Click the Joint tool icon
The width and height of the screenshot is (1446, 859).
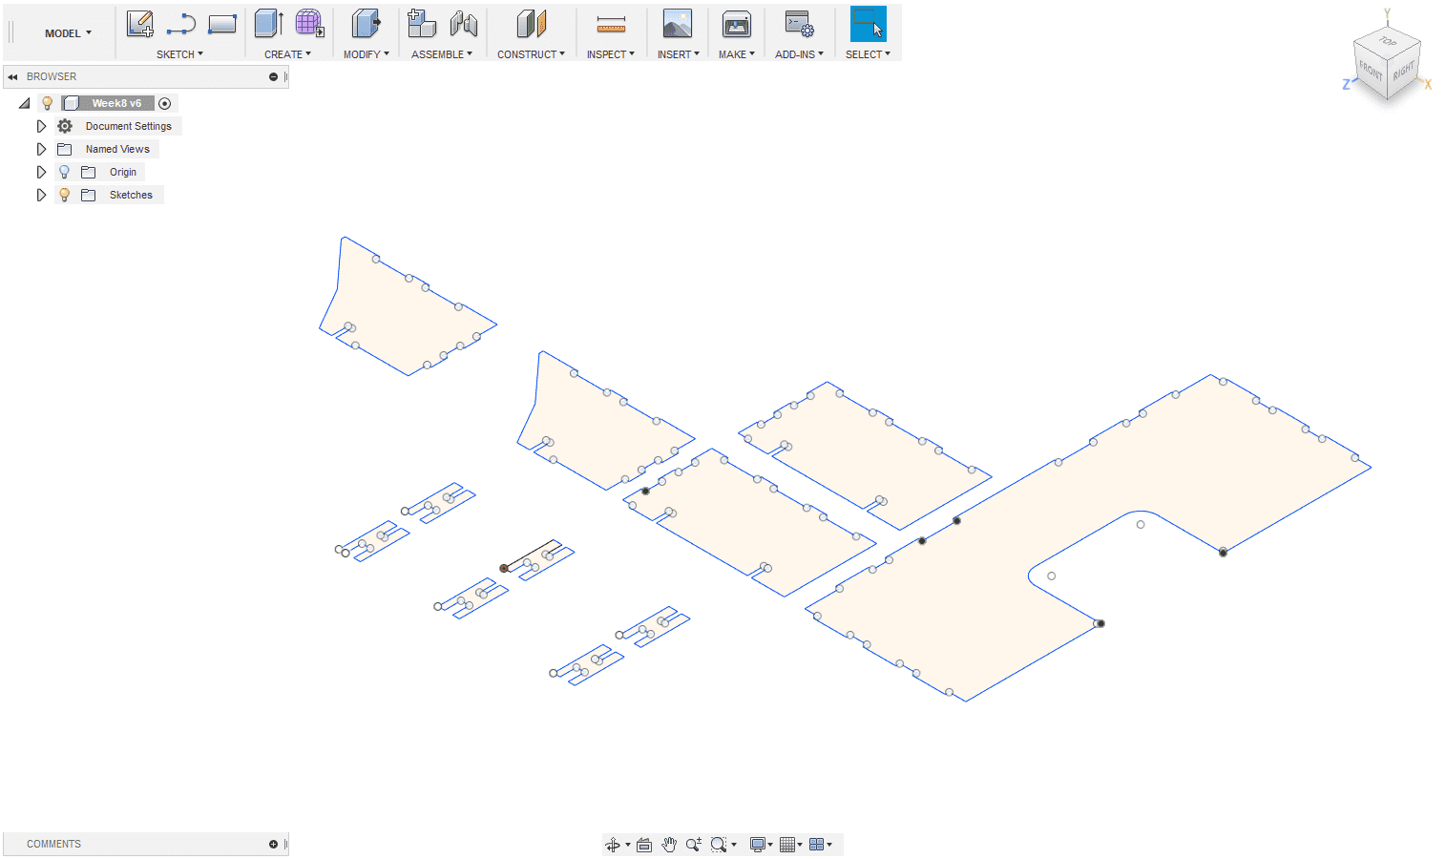(464, 24)
